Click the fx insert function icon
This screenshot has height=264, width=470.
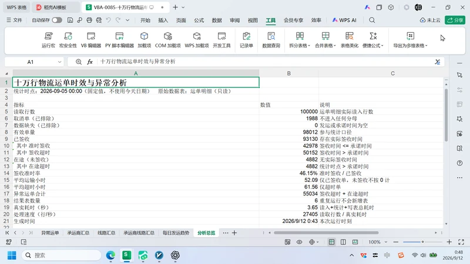click(90, 62)
